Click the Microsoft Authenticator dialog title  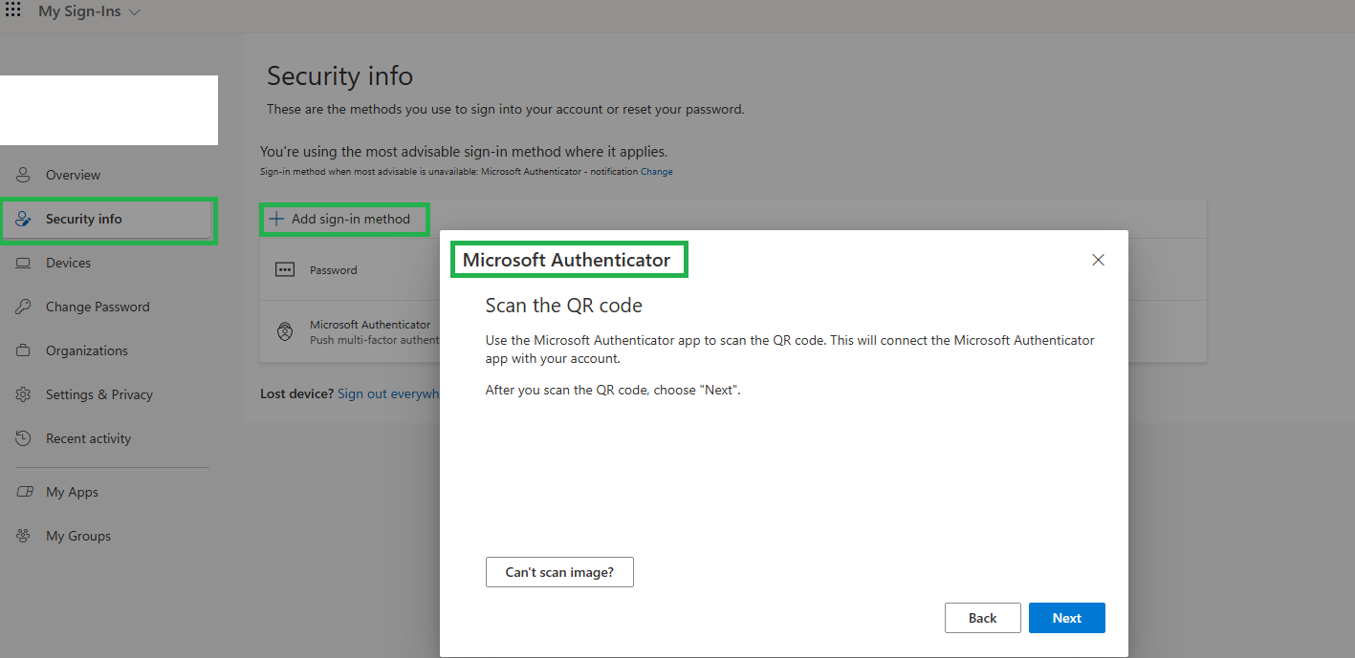pos(567,260)
